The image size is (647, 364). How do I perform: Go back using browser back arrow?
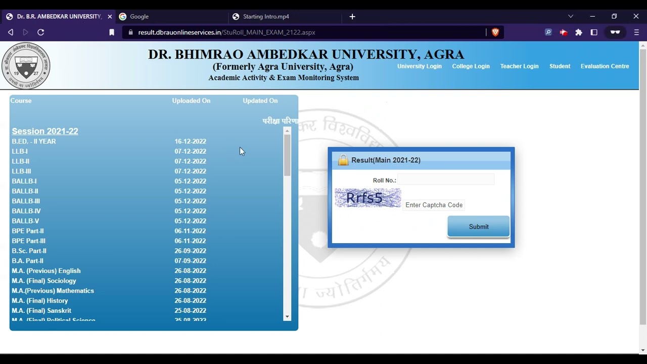[x=11, y=32]
